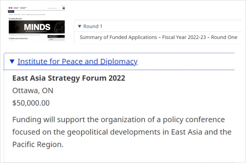Click the Mobilizing Insights breadcrumb link
This screenshot has height=164, width=246.
36,14
